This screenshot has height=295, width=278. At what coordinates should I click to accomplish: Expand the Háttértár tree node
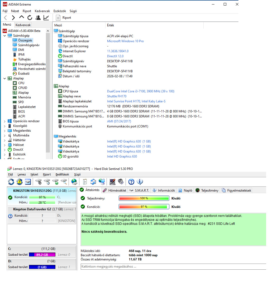[x=5, y=140]
